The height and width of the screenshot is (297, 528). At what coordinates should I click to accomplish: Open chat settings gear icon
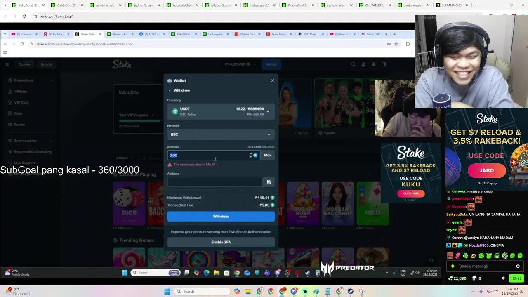coord(503,278)
